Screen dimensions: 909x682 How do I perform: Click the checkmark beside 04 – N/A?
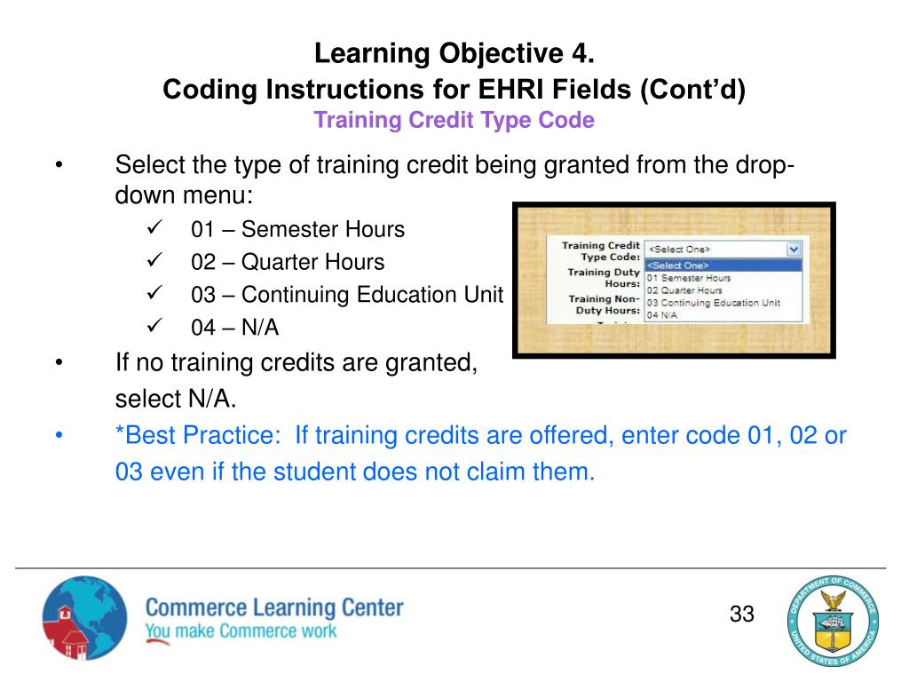click(x=152, y=327)
